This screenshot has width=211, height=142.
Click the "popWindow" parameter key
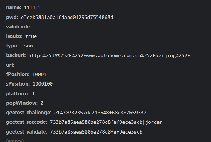pyautogui.click(x=22, y=103)
